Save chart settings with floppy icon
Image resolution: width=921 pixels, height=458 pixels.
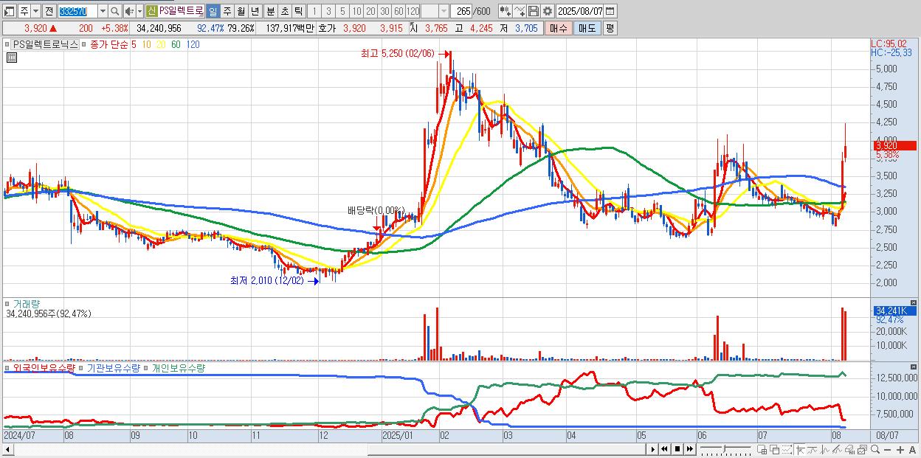click(534, 11)
